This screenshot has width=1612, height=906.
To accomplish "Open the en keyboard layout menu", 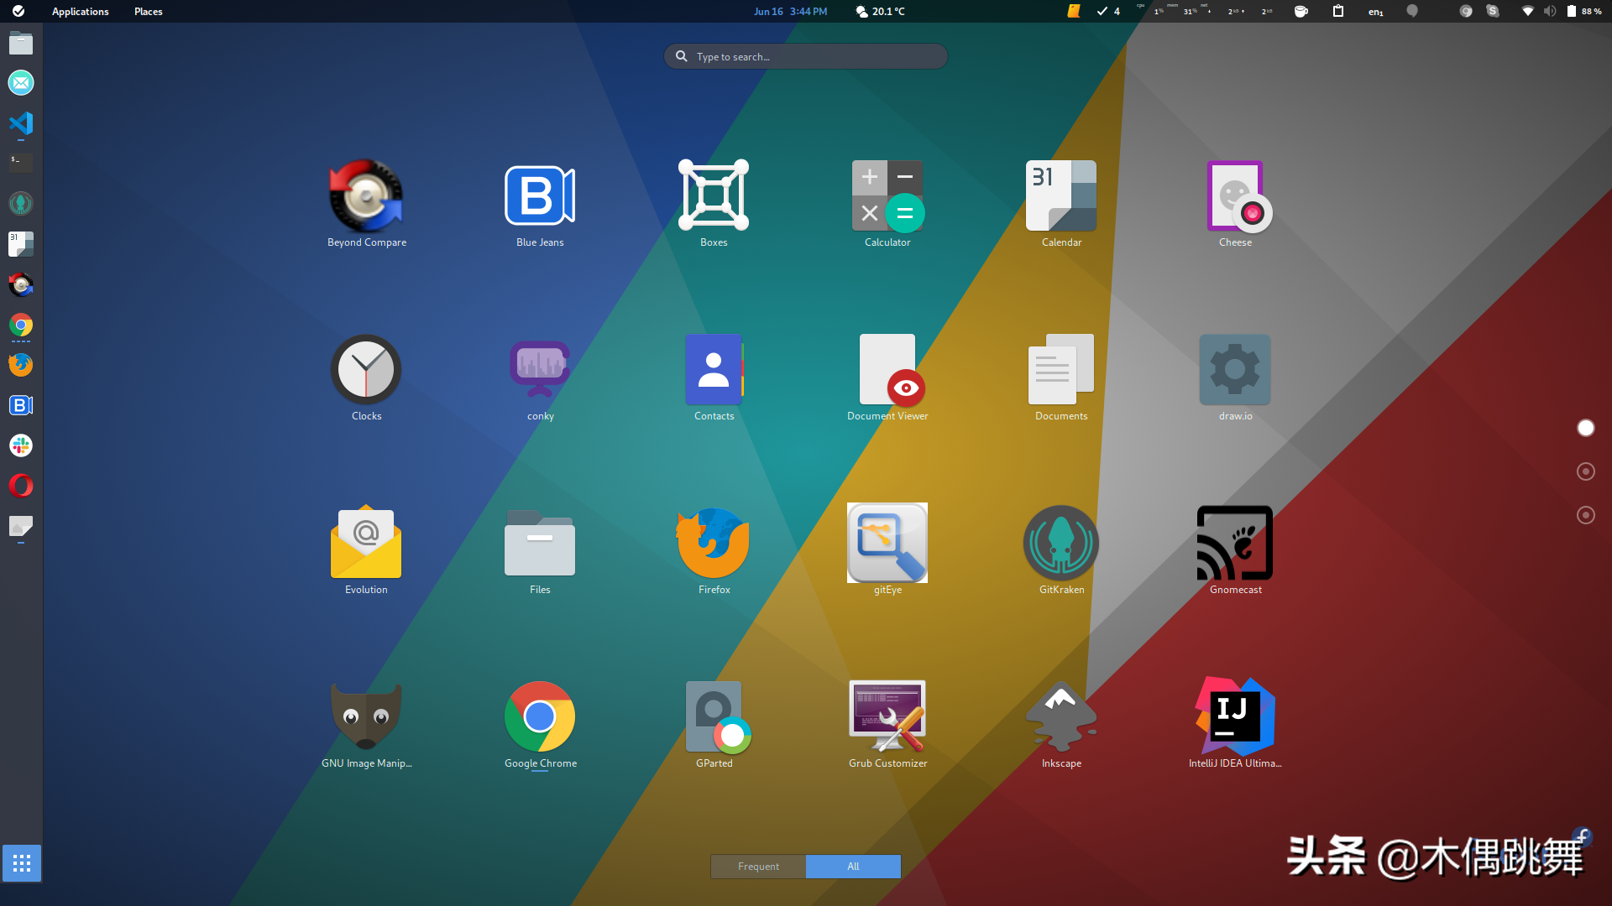I will tap(1375, 12).
